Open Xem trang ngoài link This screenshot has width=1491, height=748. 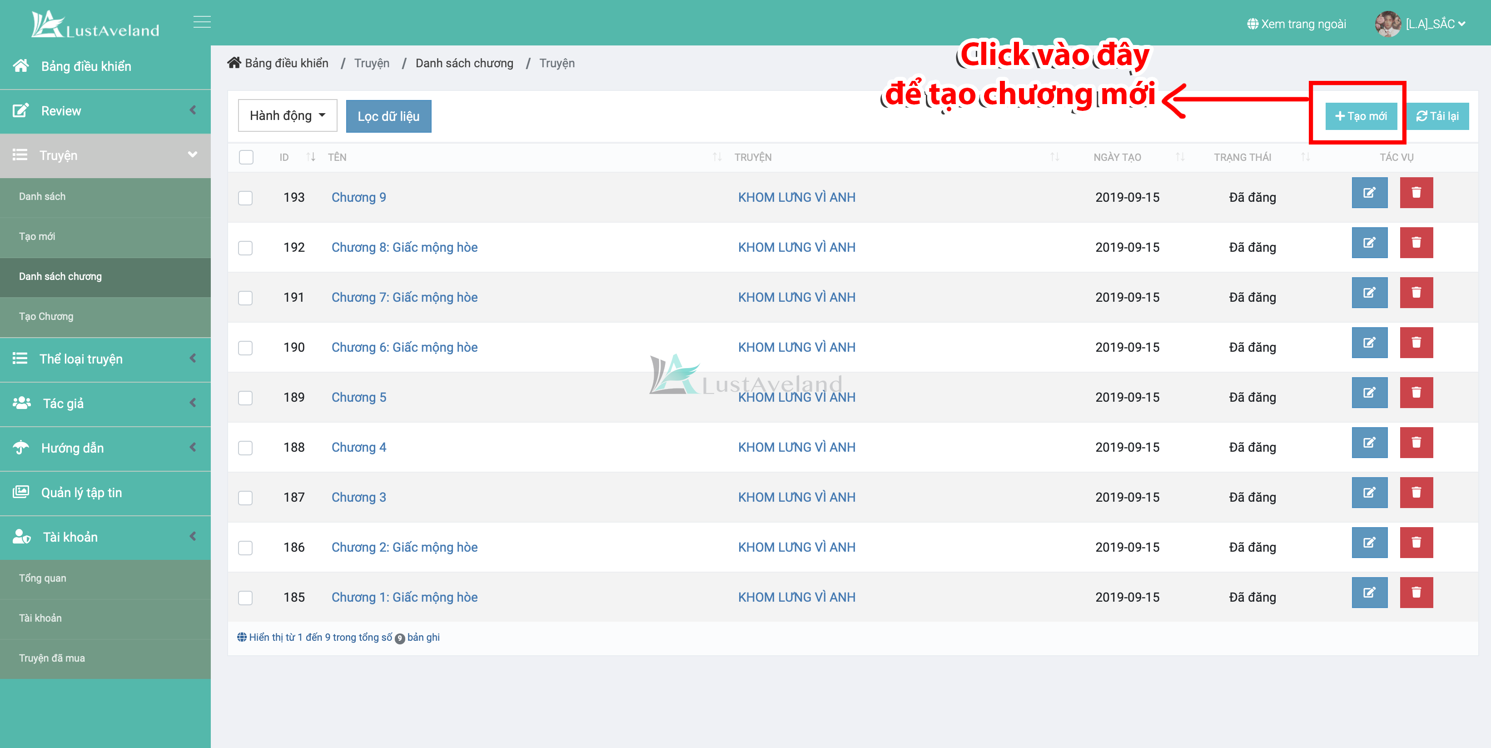coord(1297,24)
